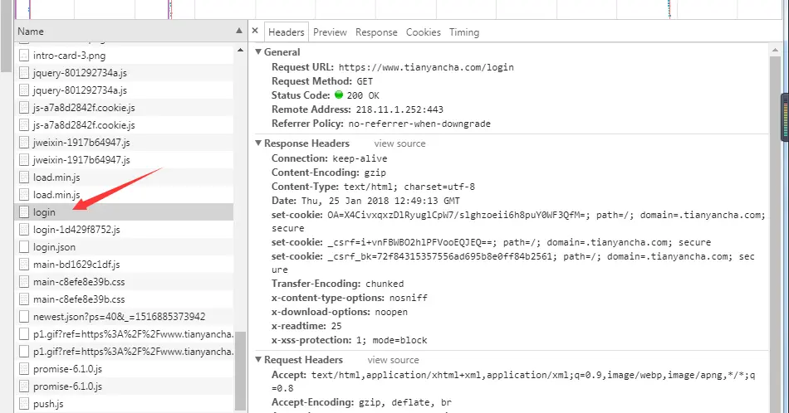Click the Referrer Policy value
Image resolution: width=789 pixels, height=413 pixels.
click(x=419, y=124)
